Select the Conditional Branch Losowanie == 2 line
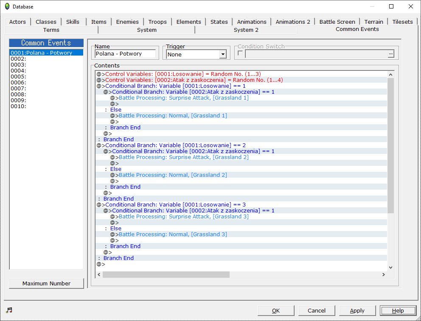This screenshot has height=321, width=421. pyautogui.click(x=241, y=145)
